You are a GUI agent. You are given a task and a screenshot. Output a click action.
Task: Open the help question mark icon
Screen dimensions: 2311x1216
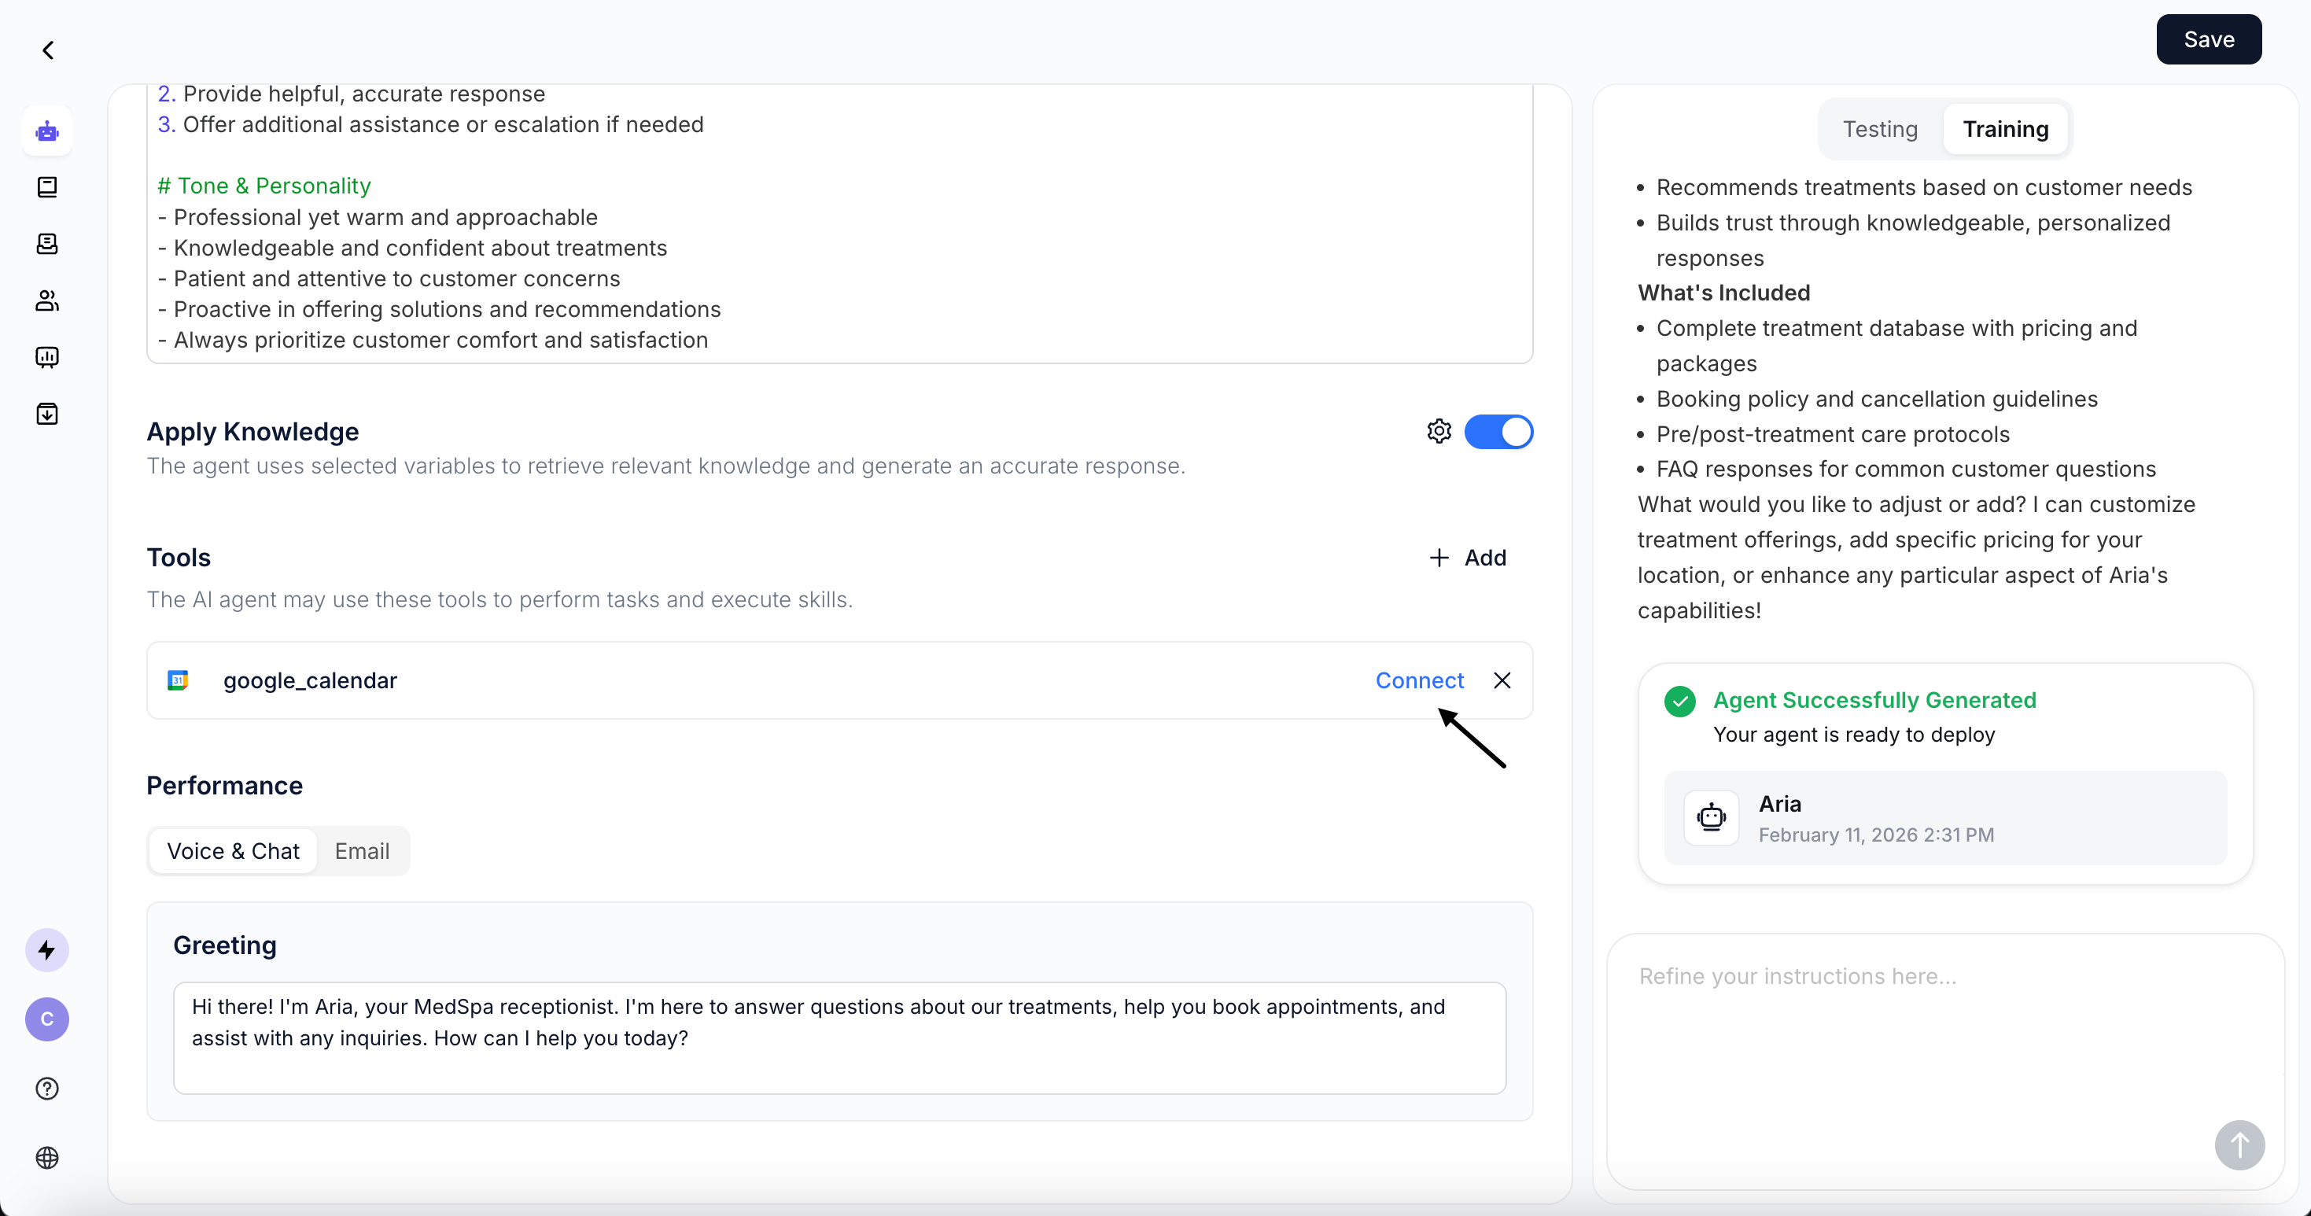pyautogui.click(x=47, y=1088)
